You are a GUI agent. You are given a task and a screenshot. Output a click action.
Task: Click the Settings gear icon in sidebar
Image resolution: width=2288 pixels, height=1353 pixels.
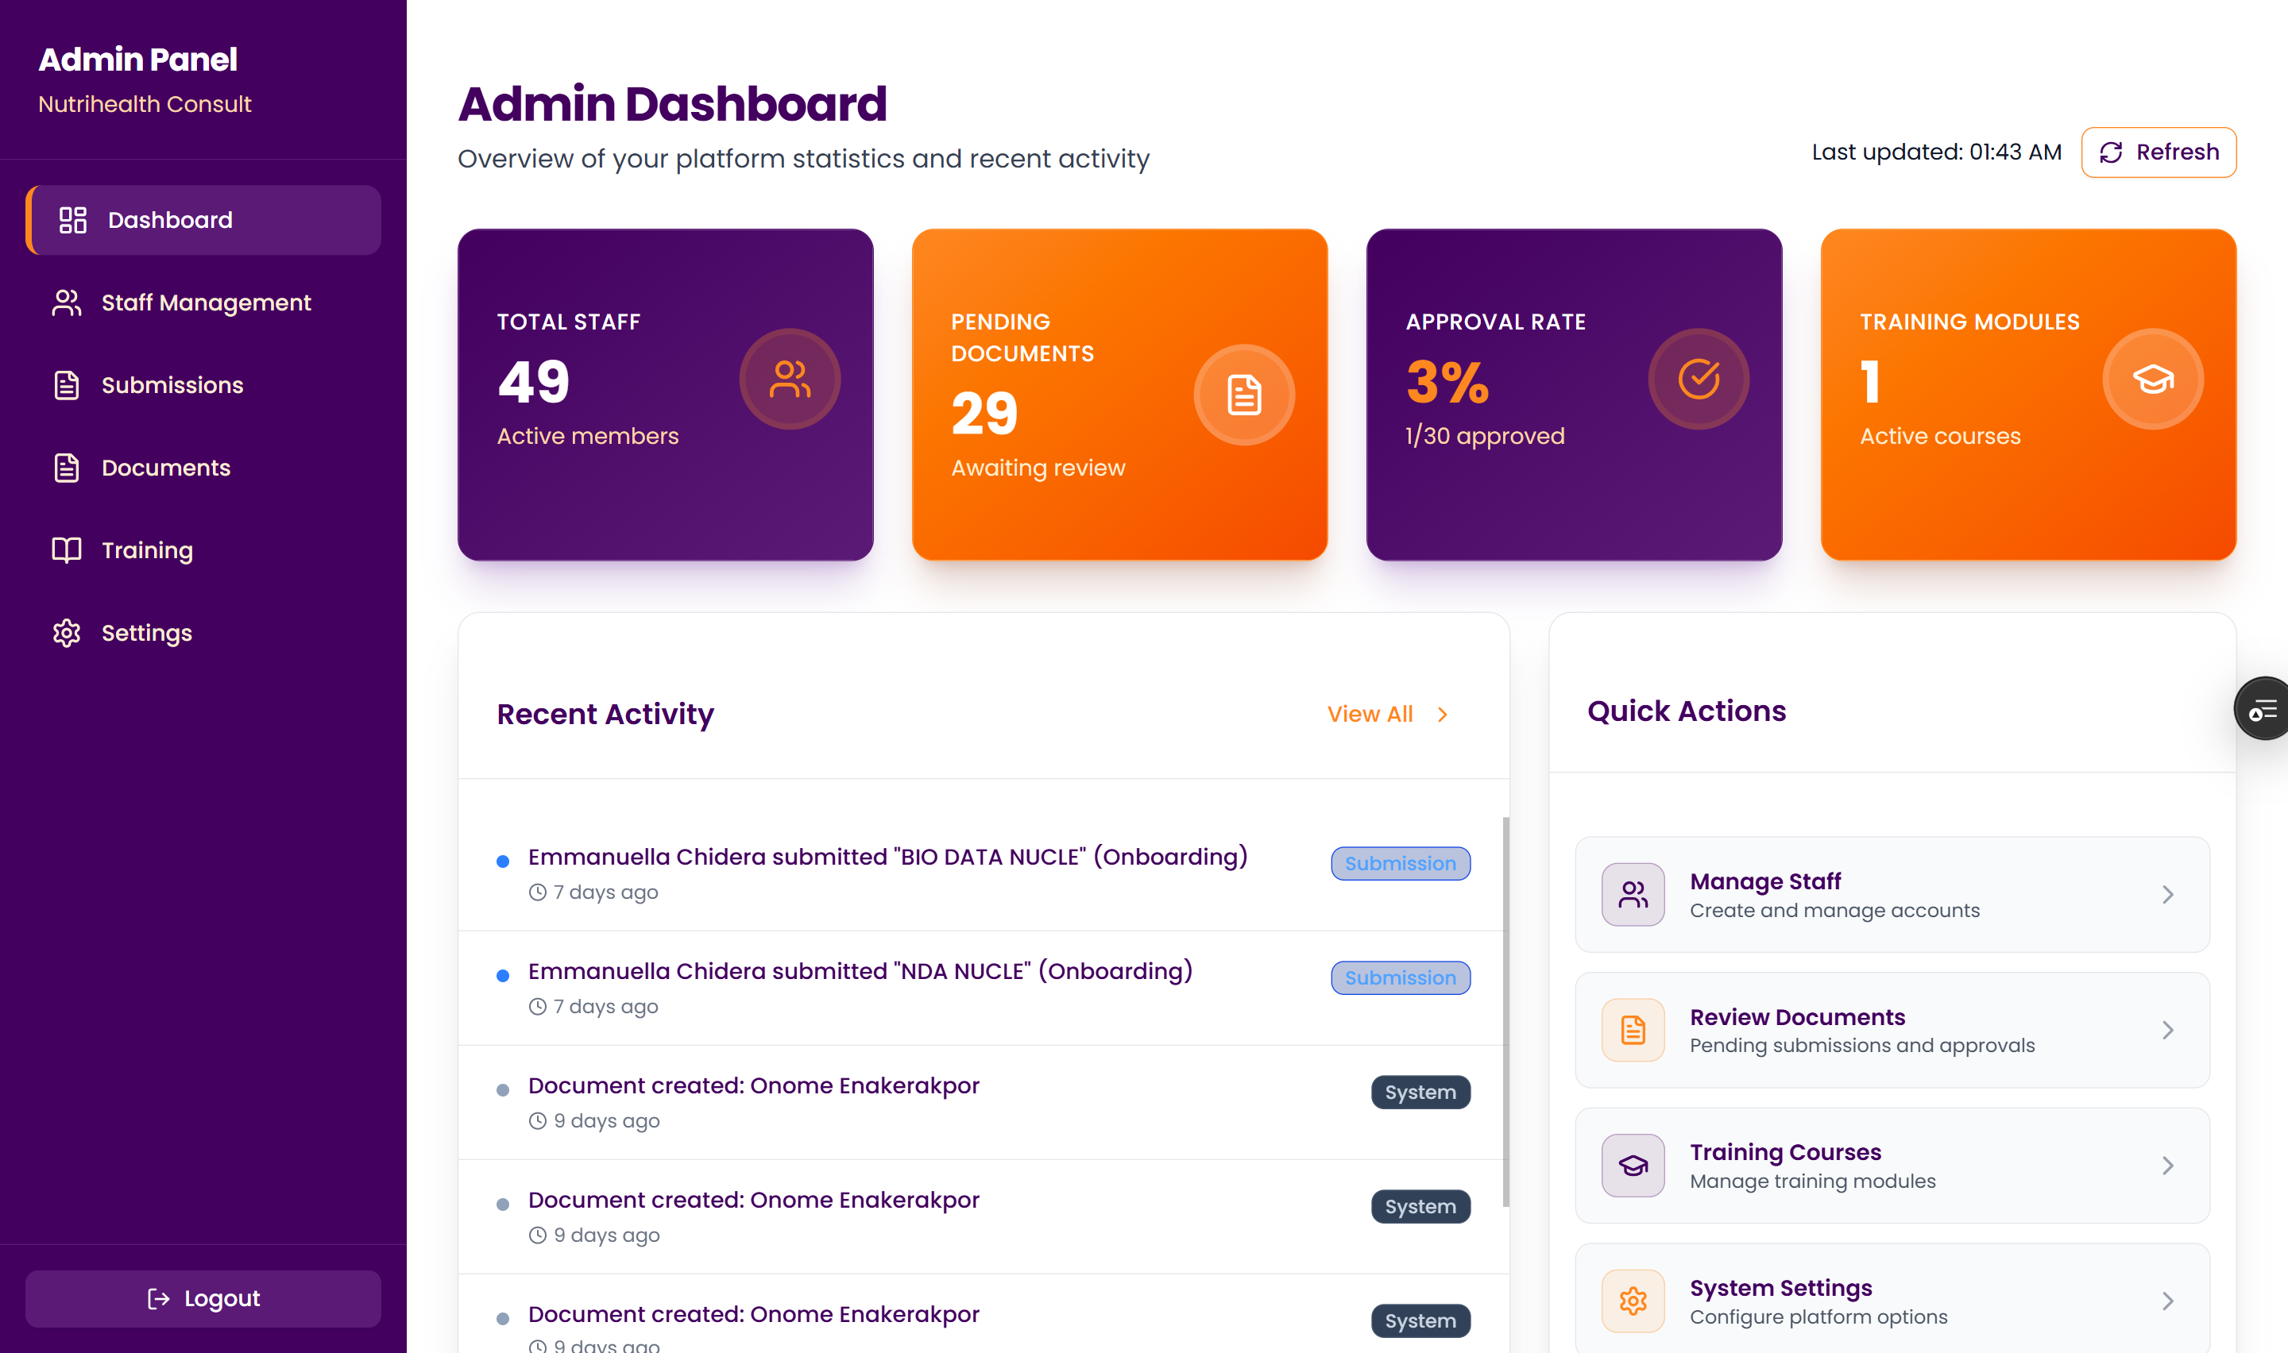pyautogui.click(x=67, y=633)
